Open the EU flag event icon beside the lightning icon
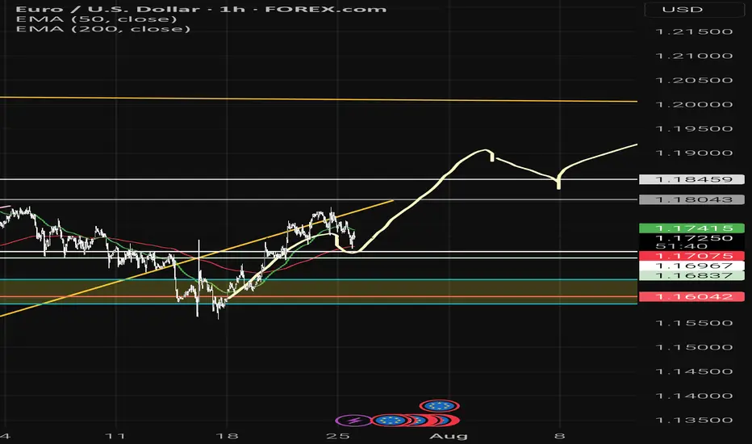The width and height of the screenshot is (752, 444). pos(392,421)
